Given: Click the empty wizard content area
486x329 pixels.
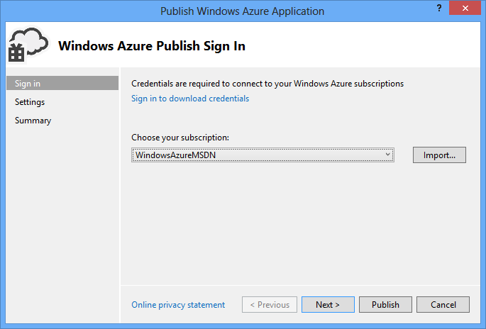Looking at the screenshot, I should click(300, 223).
